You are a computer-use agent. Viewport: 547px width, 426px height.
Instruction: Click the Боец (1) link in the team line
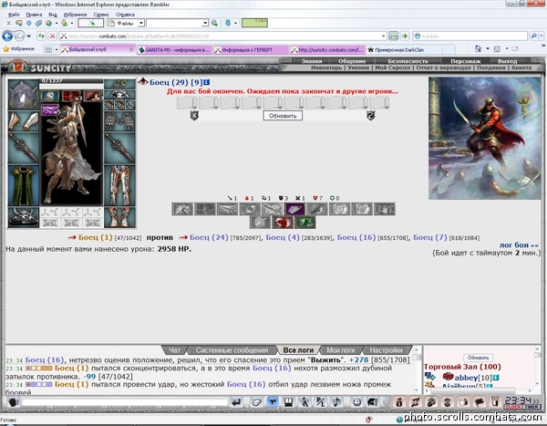coord(95,237)
